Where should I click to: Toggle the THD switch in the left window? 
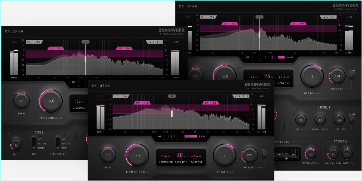[x=34, y=144]
